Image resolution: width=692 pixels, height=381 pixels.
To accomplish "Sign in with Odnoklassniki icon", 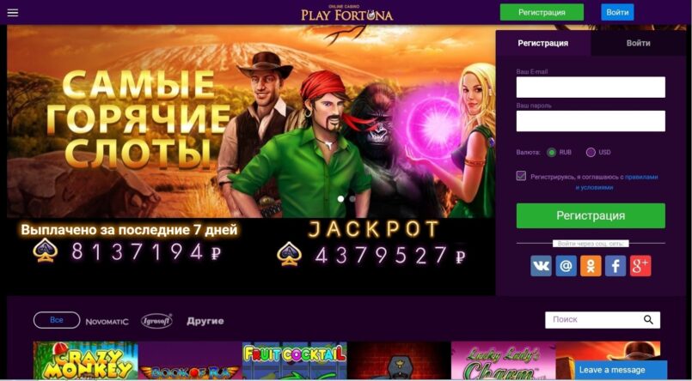I will point(591,266).
